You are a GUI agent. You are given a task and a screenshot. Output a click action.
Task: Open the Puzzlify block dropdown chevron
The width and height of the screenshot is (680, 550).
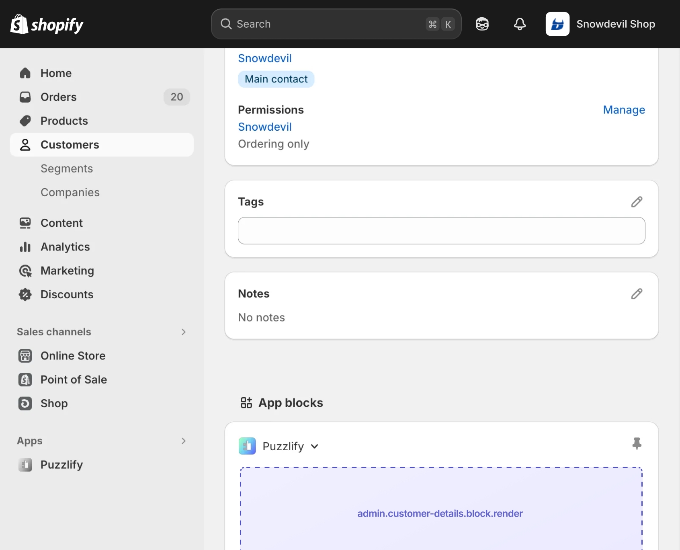[315, 446]
